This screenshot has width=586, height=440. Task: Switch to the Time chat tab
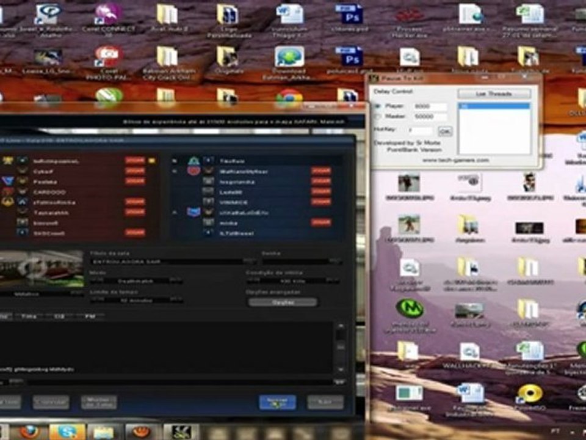pyautogui.click(x=29, y=316)
